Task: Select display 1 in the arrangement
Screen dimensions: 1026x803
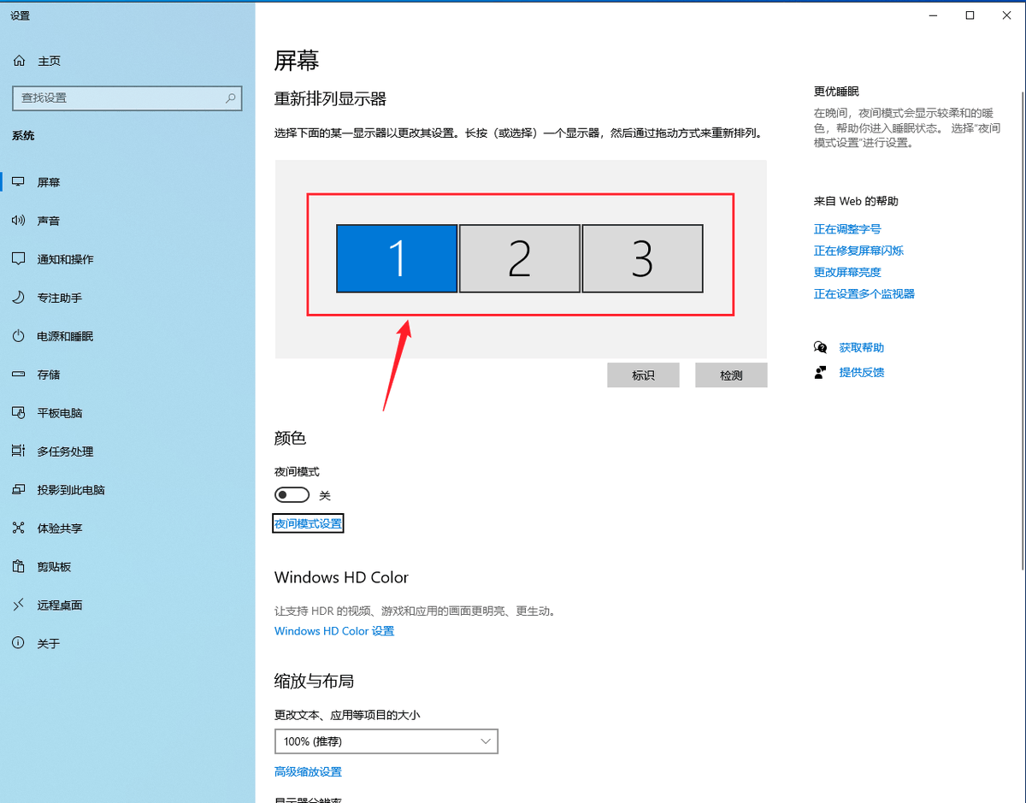Action: coord(397,258)
